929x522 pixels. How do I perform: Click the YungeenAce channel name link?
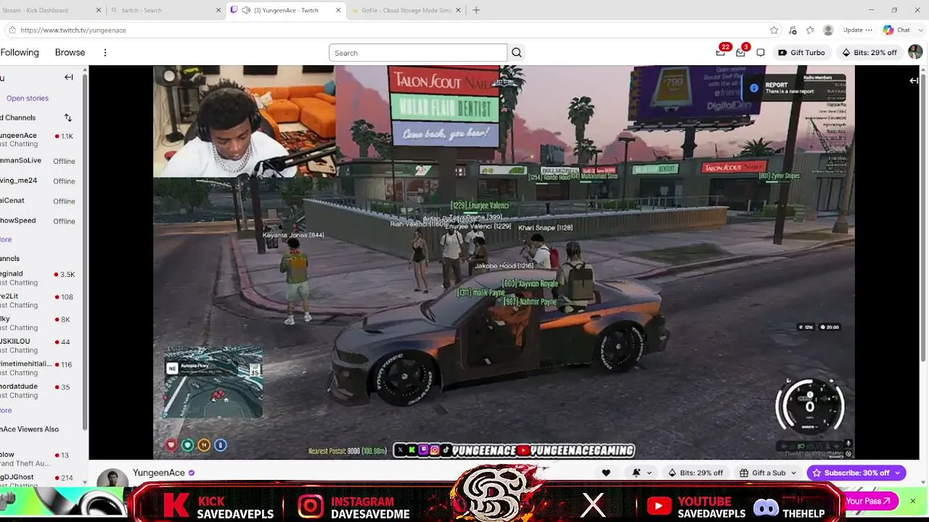coord(159,473)
